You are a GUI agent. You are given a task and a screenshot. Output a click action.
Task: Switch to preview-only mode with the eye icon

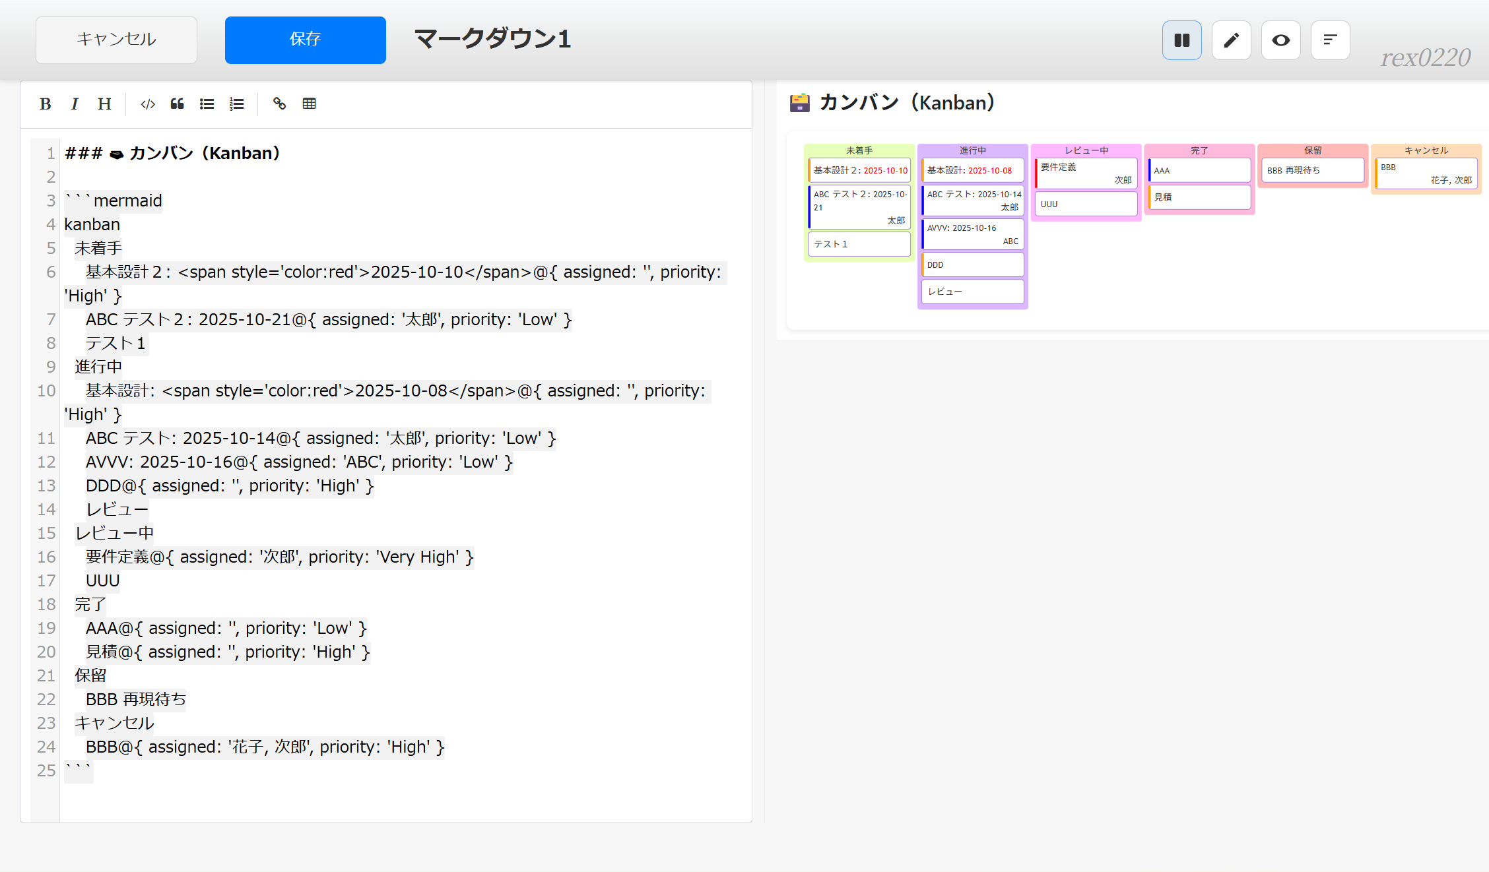click(1280, 40)
